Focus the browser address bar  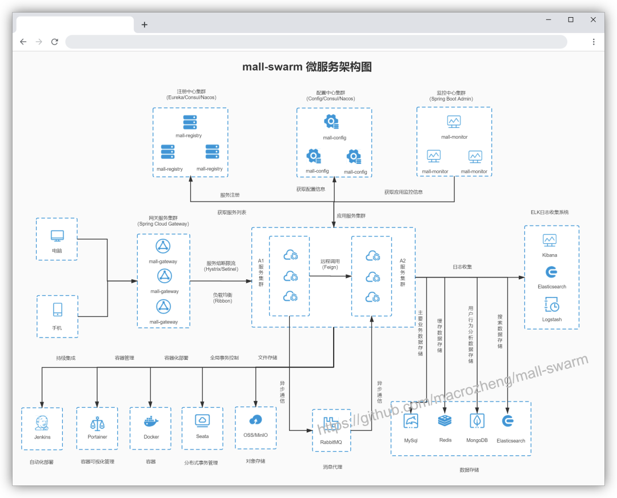click(316, 42)
